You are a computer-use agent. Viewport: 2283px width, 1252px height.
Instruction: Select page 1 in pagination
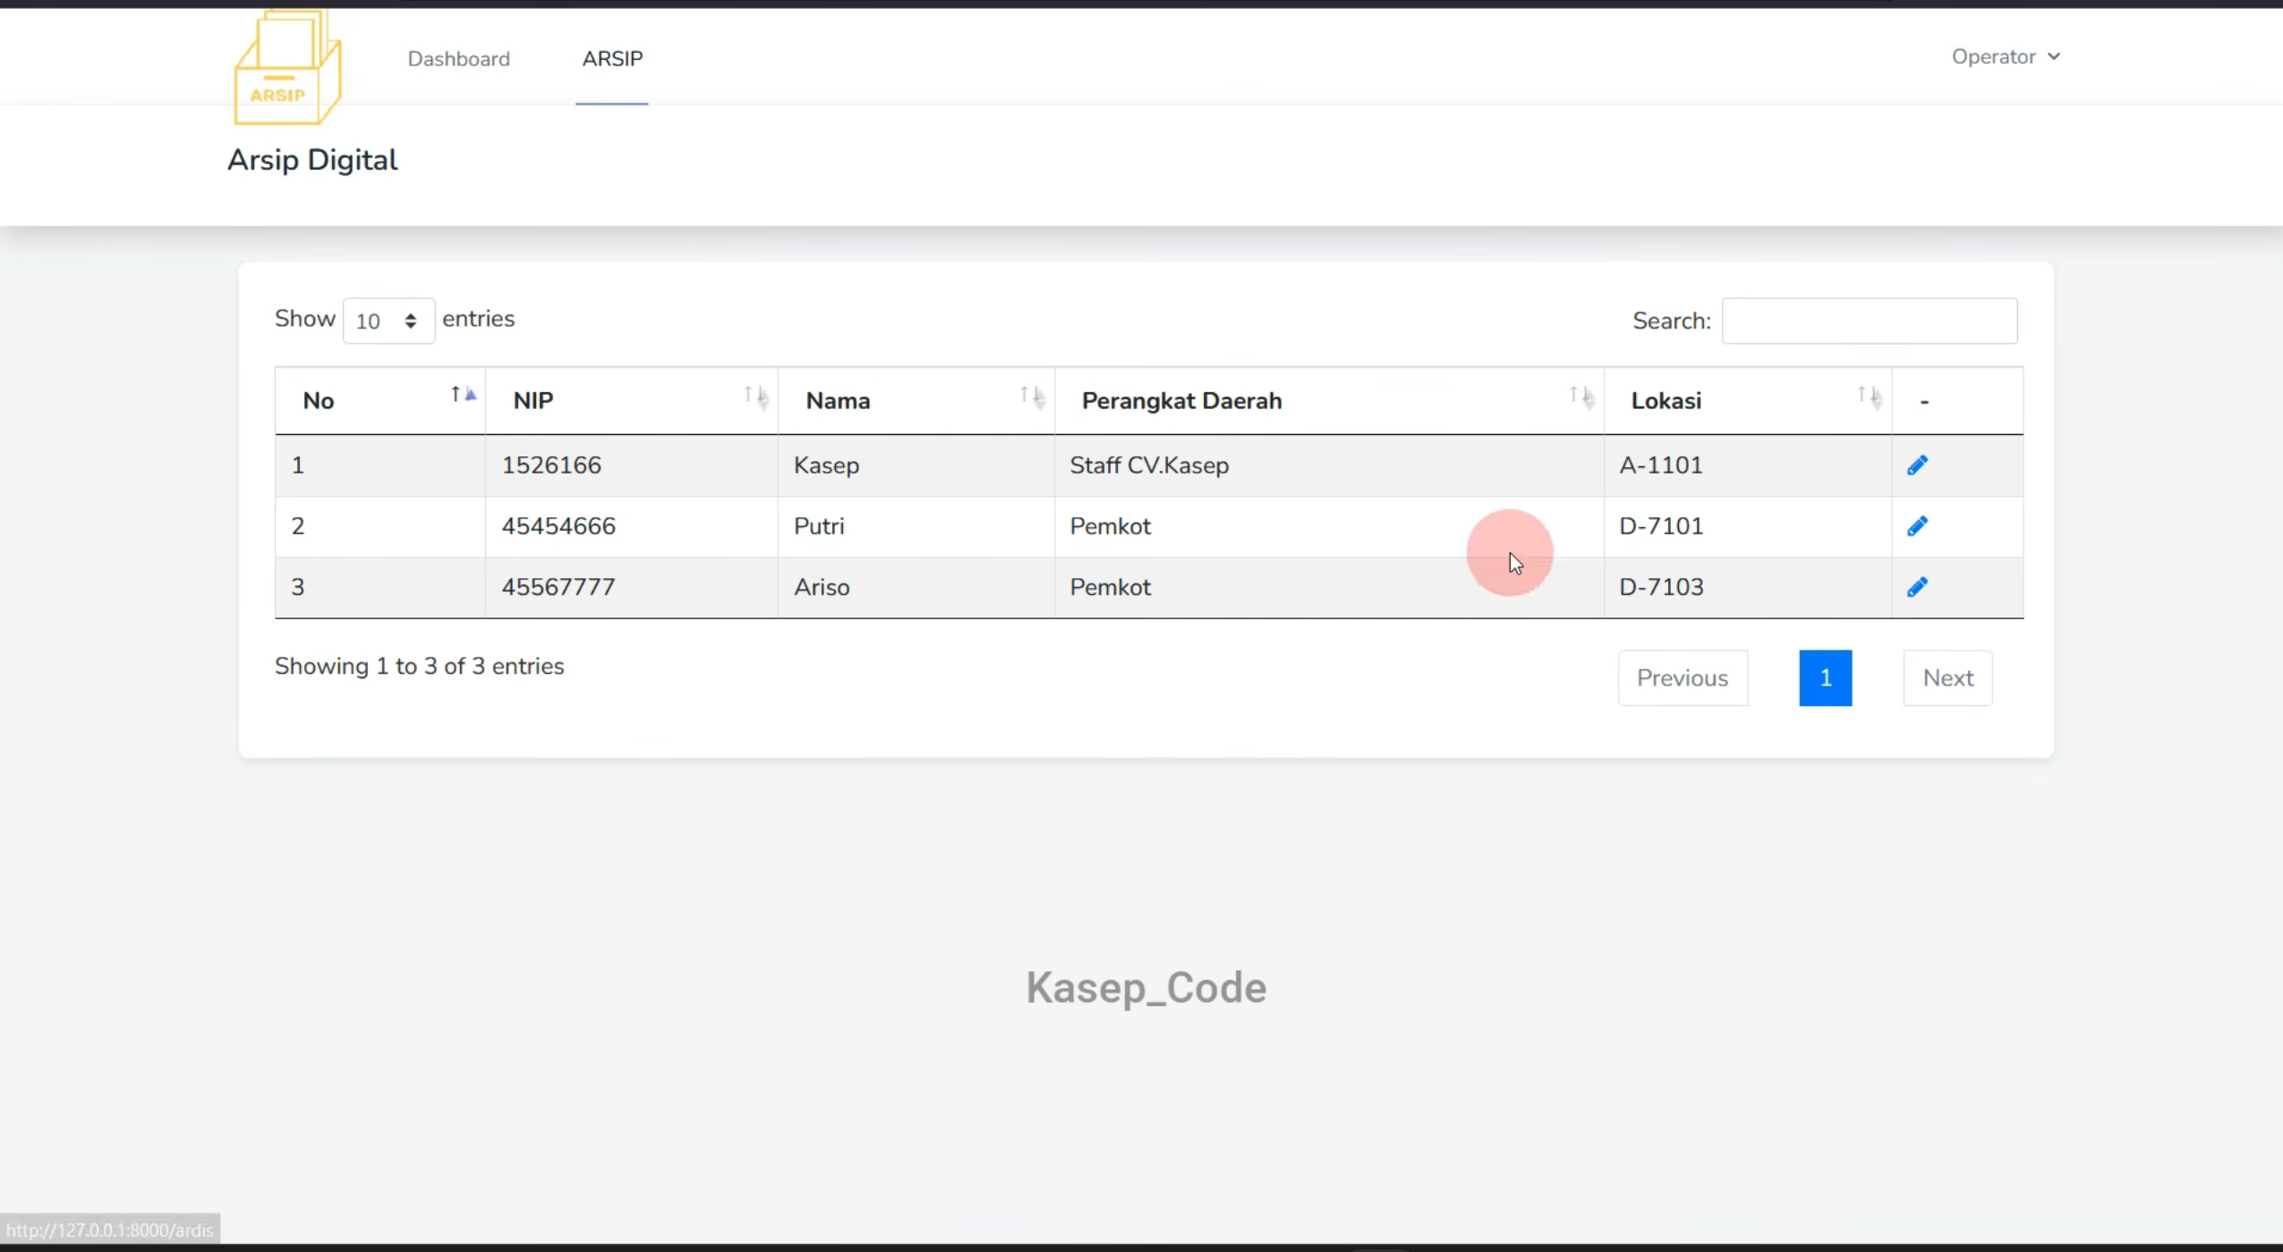pyautogui.click(x=1825, y=677)
